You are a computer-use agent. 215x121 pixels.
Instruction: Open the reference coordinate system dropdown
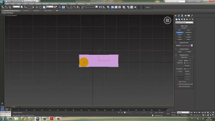coord(50,7)
